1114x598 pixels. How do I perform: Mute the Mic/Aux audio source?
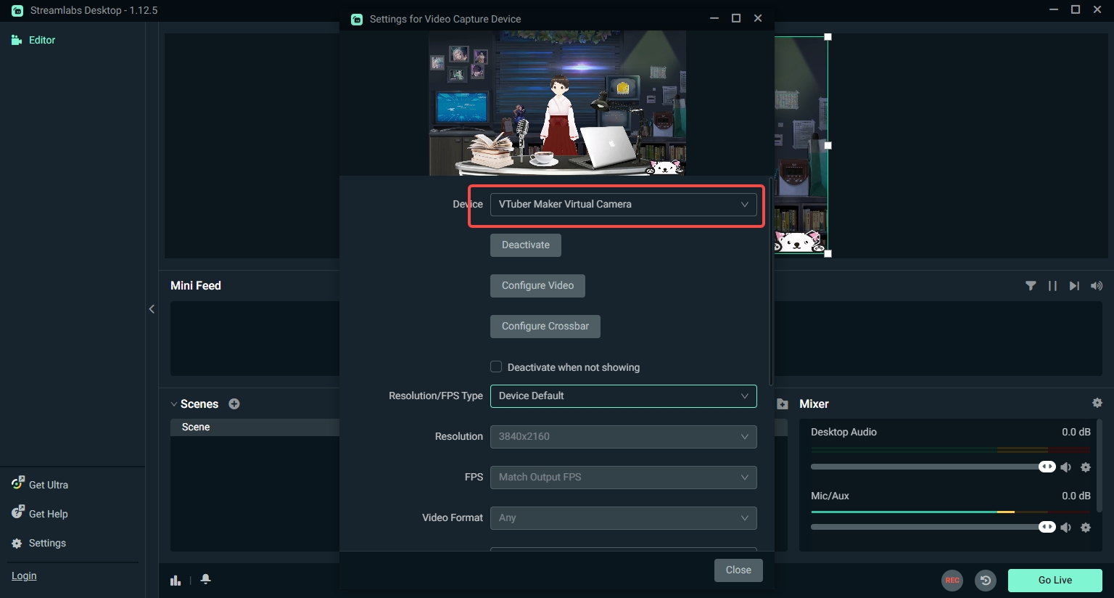1066,527
